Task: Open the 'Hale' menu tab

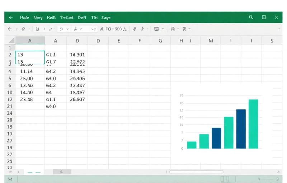Action: tap(24, 18)
